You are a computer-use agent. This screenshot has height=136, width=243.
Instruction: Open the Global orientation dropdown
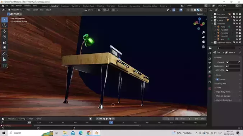[90, 10]
